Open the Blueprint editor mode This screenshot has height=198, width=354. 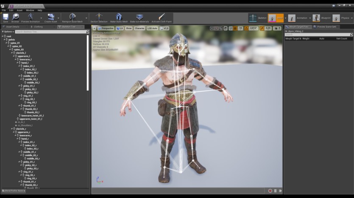(321, 18)
